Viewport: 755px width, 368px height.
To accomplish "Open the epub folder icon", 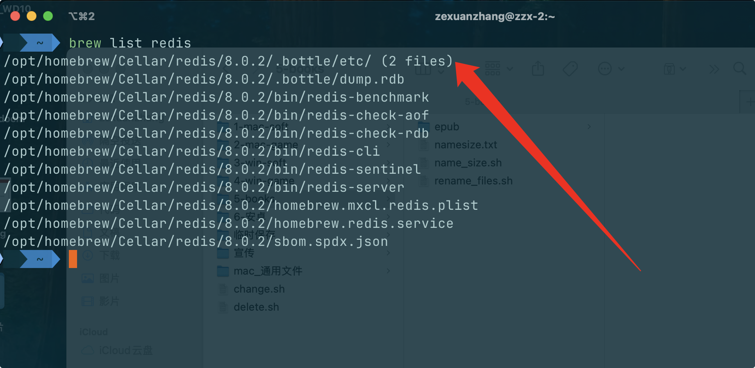I will (x=424, y=127).
